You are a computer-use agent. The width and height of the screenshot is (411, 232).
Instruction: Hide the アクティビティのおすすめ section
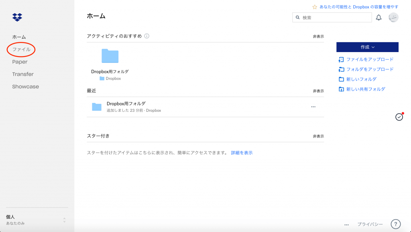(318, 36)
